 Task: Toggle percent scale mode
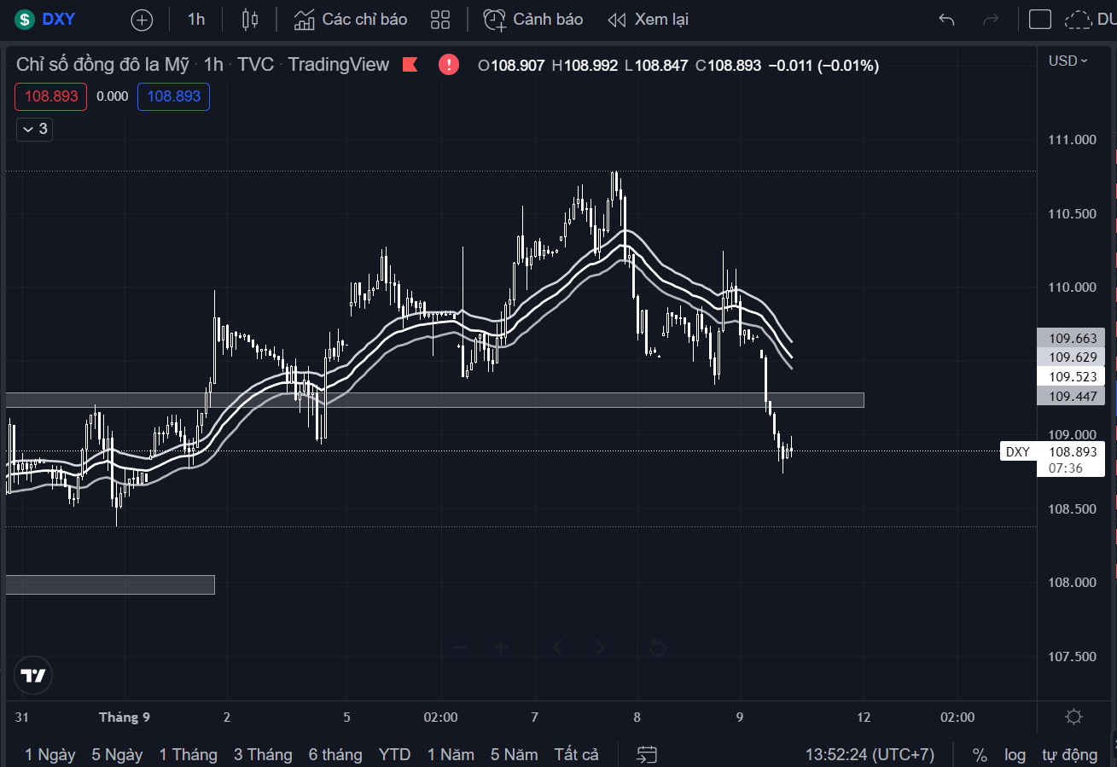point(980,754)
